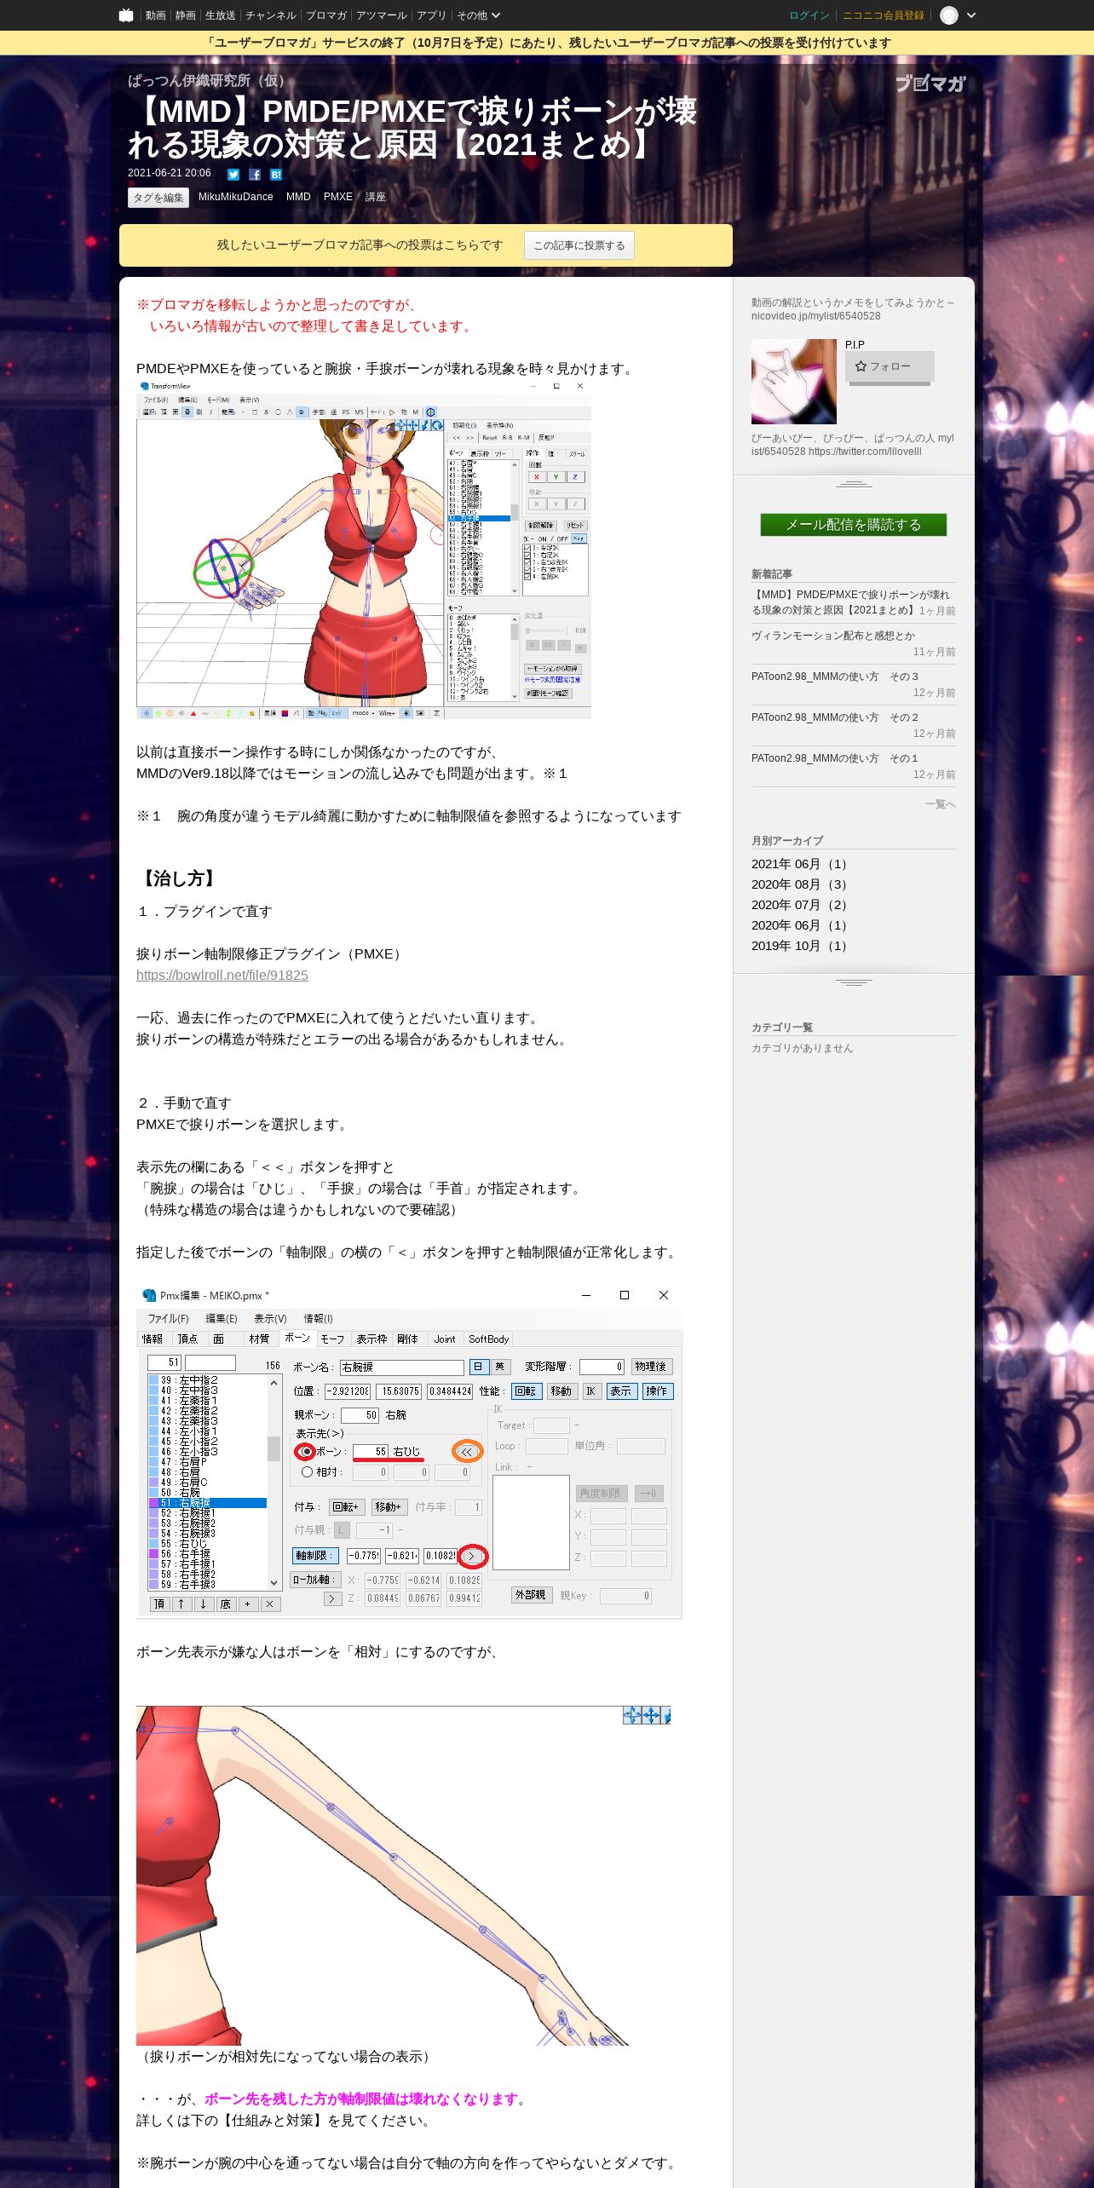Click the niconico TV logo icon
1094x2188 pixels.
(x=126, y=15)
